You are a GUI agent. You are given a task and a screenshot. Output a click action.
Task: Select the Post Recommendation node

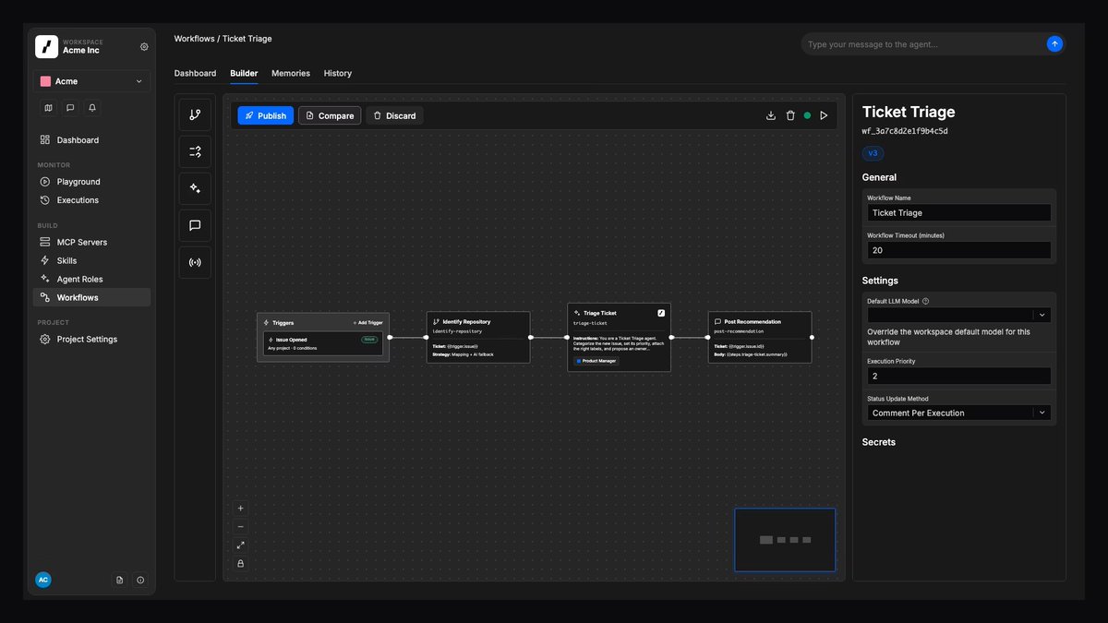[x=760, y=337]
